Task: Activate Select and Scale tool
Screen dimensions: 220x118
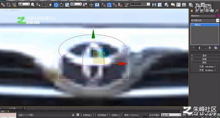Action: 67,5
